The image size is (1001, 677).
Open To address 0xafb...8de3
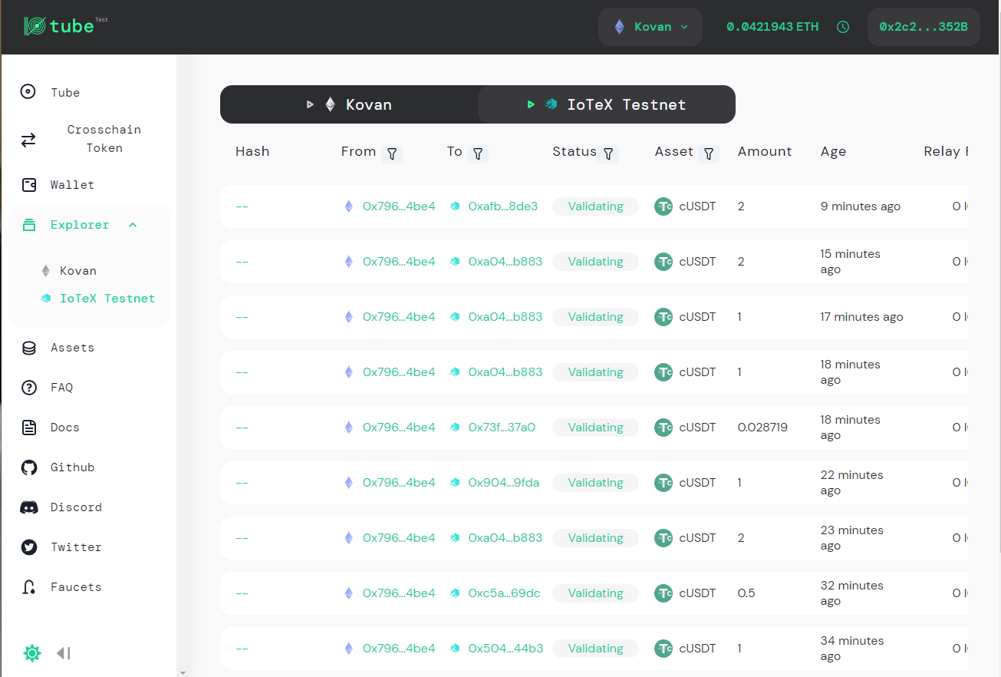(x=503, y=206)
